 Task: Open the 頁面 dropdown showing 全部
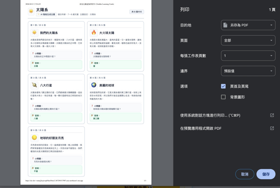pos(248,40)
